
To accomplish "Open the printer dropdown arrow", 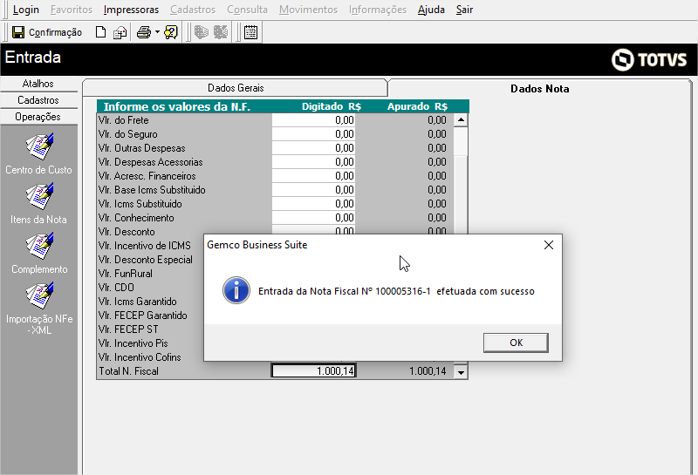I will point(157,32).
